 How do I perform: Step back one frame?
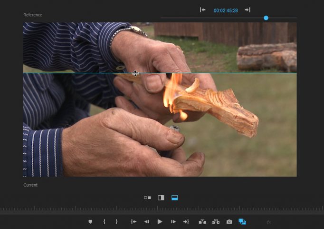click(x=147, y=222)
